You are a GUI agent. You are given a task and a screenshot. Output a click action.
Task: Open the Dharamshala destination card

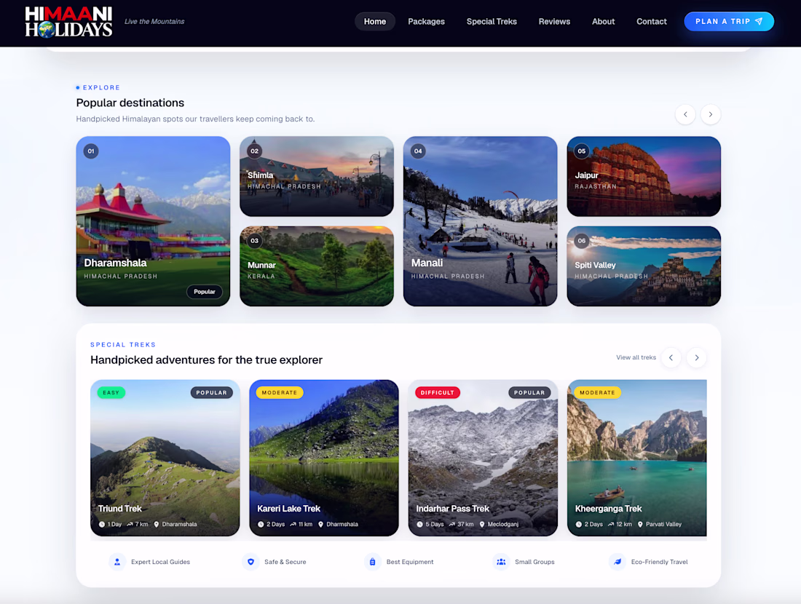(x=153, y=221)
